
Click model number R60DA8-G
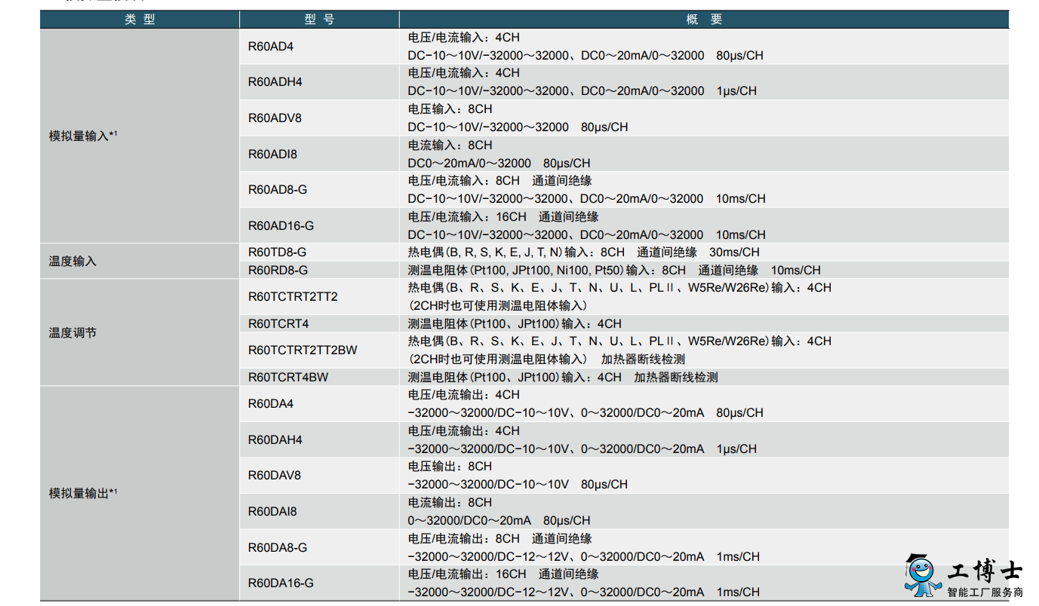pyautogui.click(x=278, y=547)
